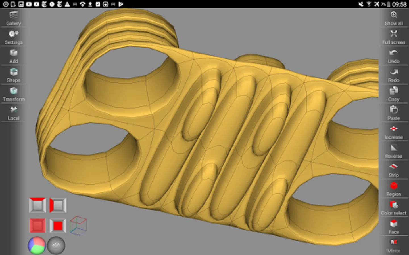The width and height of the screenshot is (409, 255).
Task: Click the wireframe axis cube
Action: tap(78, 226)
